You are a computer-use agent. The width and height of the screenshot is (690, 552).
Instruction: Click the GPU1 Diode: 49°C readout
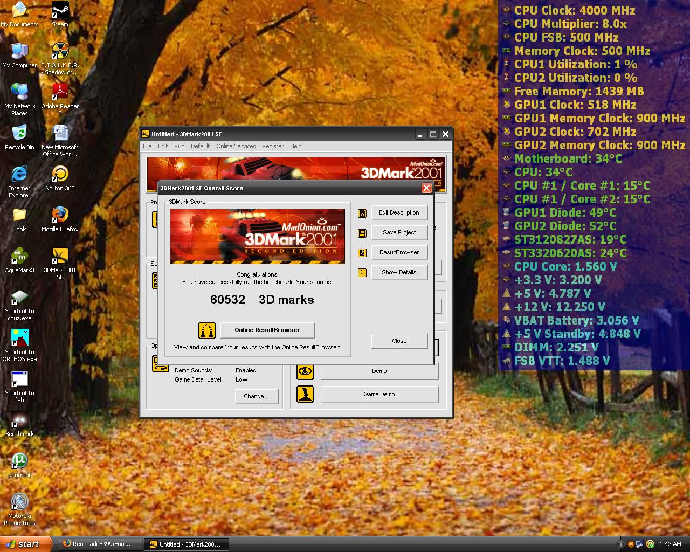565,212
